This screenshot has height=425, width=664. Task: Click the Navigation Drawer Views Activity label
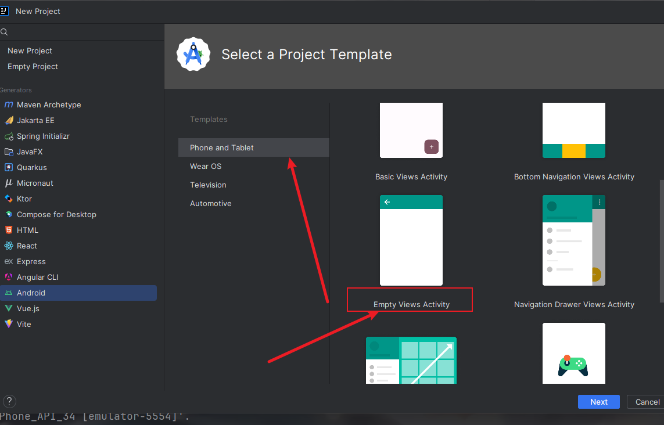point(574,304)
